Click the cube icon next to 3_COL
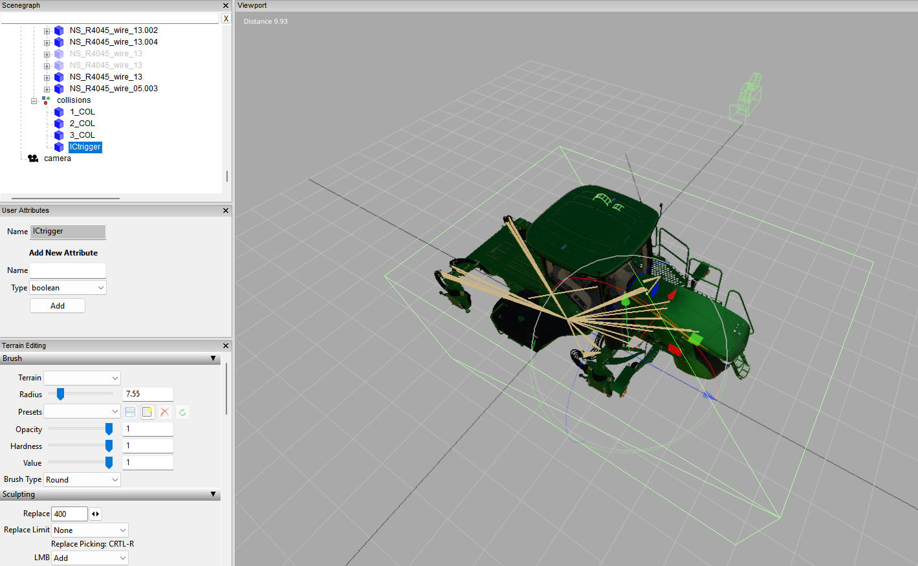The height and width of the screenshot is (566, 918). pyautogui.click(x=59, y=135)
